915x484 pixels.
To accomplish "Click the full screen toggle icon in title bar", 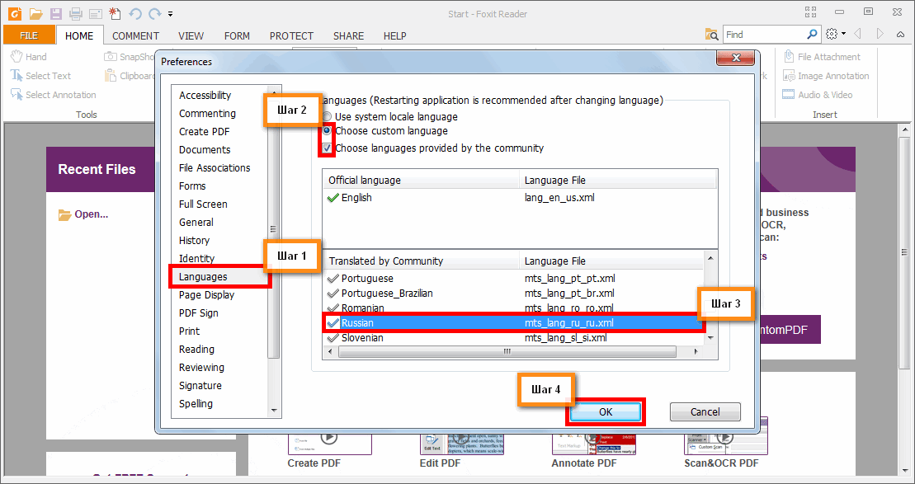I will click(810, 12).
